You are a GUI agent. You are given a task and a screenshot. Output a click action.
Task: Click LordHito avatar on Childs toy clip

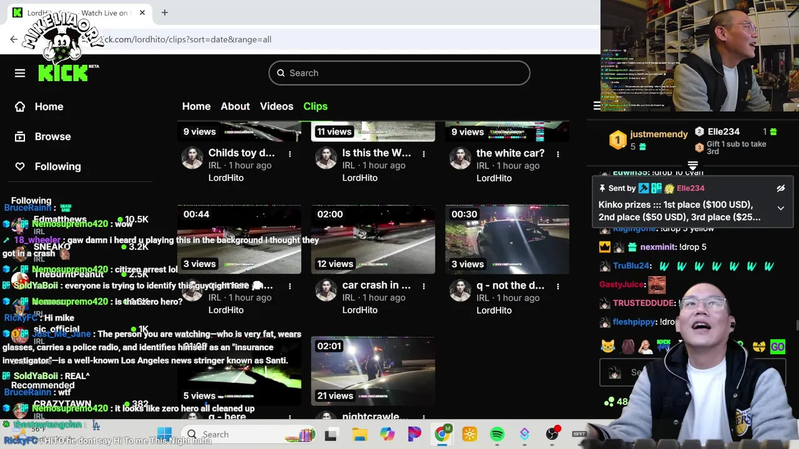(192, 158)
